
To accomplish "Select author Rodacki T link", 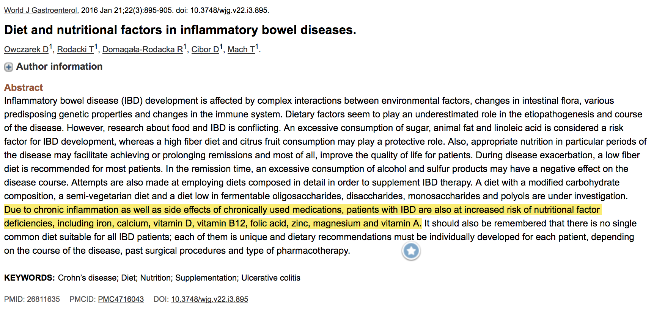I will click(75, 50).
